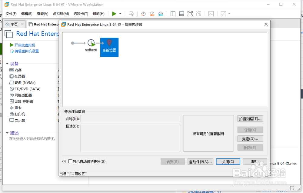Click the console view toolbar icon
303x193 pixels.
click(211, 14)
